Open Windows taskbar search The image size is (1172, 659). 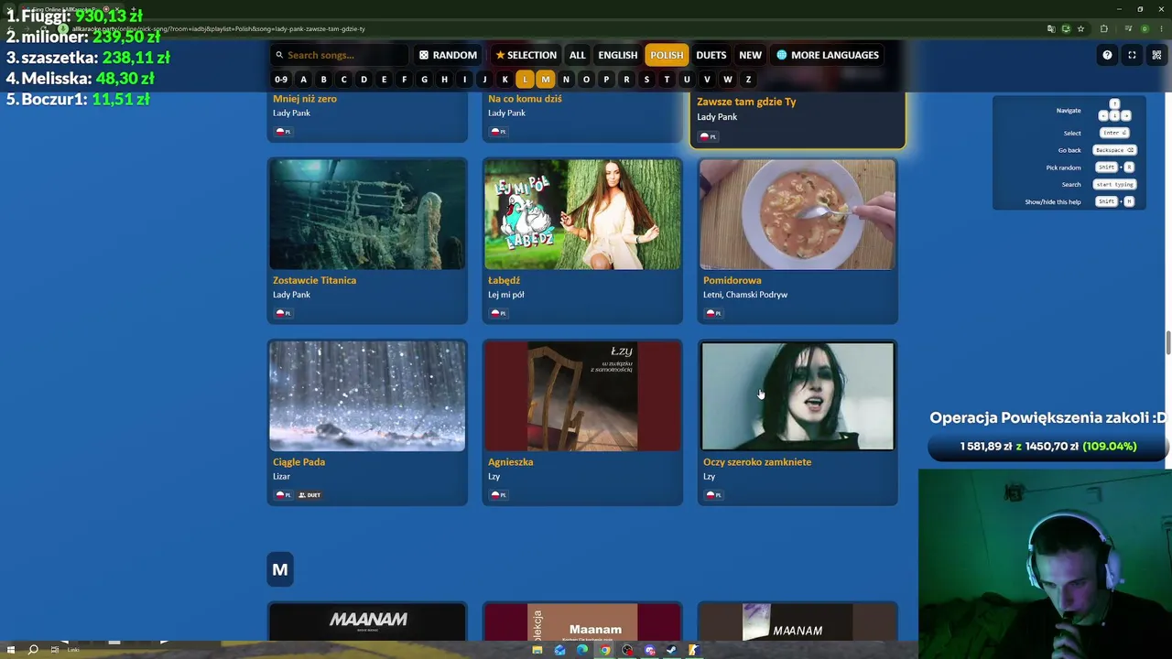tap(33, 650)
